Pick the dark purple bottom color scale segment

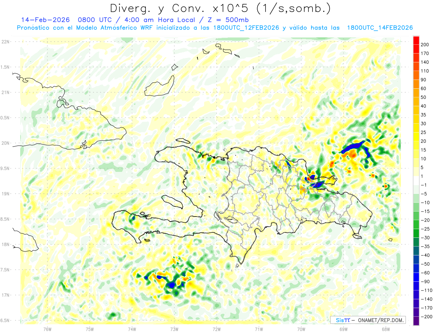coord(416,321)
